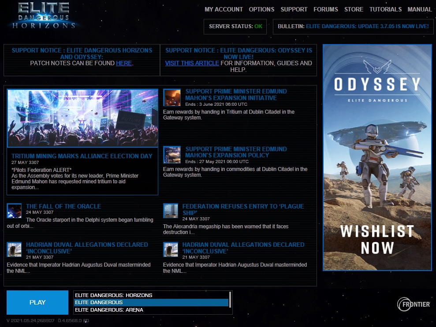Open the Store menu item
Screen dimensions: 436x327
pyautogui.click(x=354, y=9)
